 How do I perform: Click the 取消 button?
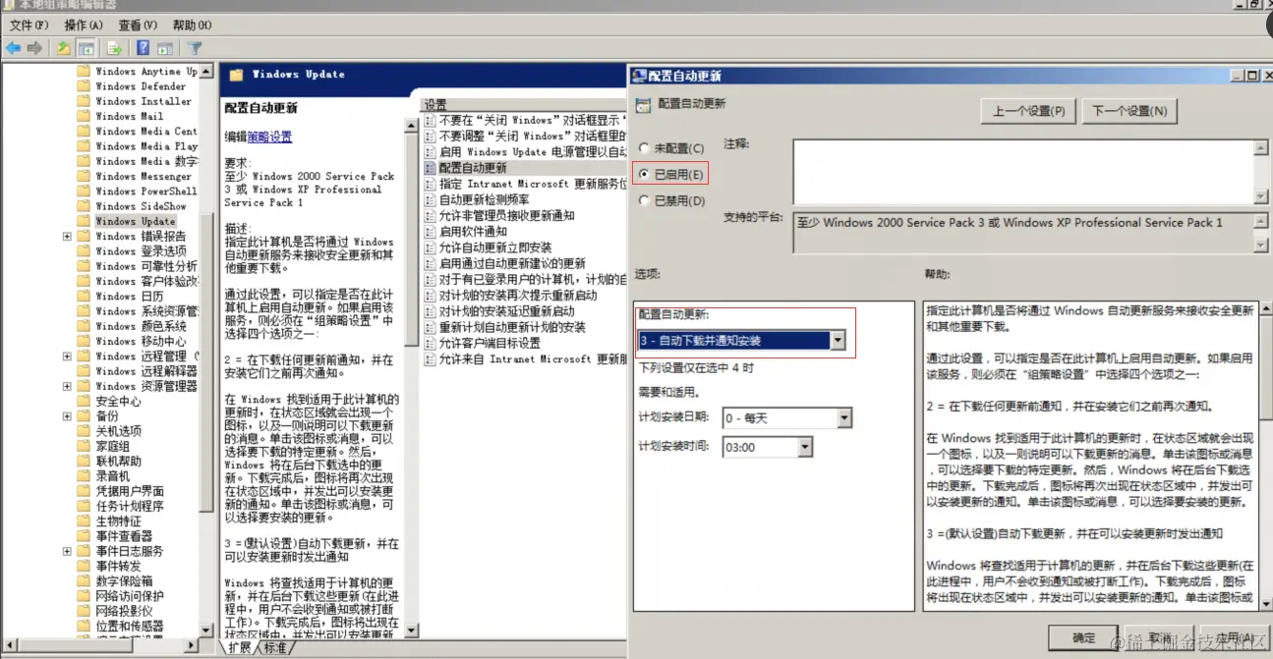1160,637
